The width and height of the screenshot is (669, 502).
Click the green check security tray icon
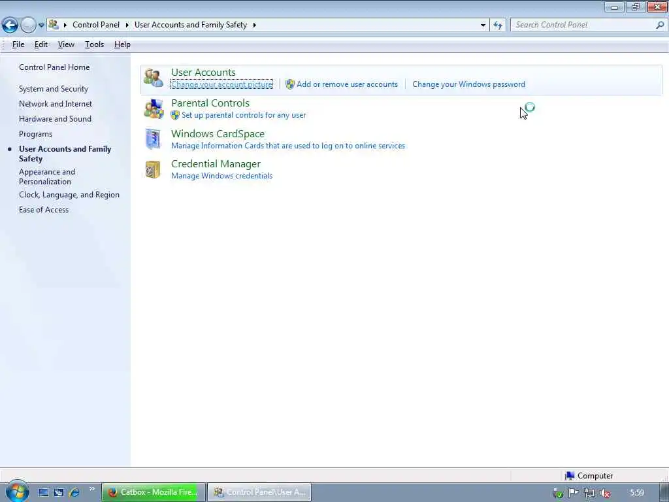[x=557, y=494]
